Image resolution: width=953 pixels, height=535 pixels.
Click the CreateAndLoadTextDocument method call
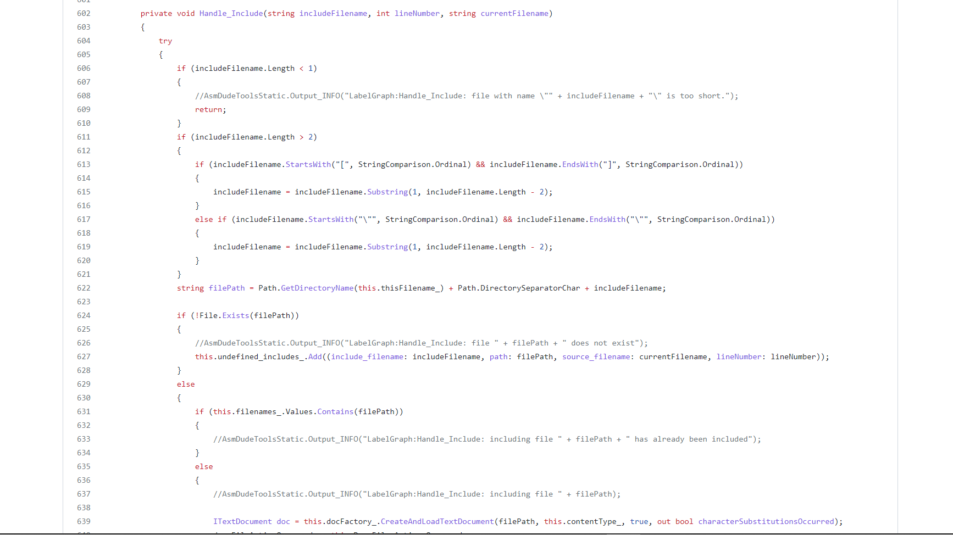coord(437,521)
